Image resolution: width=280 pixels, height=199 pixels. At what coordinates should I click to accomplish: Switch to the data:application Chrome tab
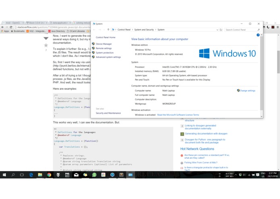(60, 23)
